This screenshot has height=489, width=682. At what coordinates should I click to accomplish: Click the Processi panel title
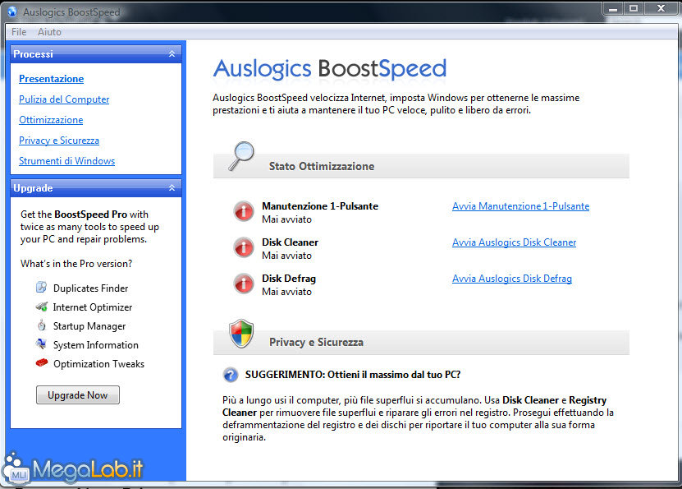(33, 54)
